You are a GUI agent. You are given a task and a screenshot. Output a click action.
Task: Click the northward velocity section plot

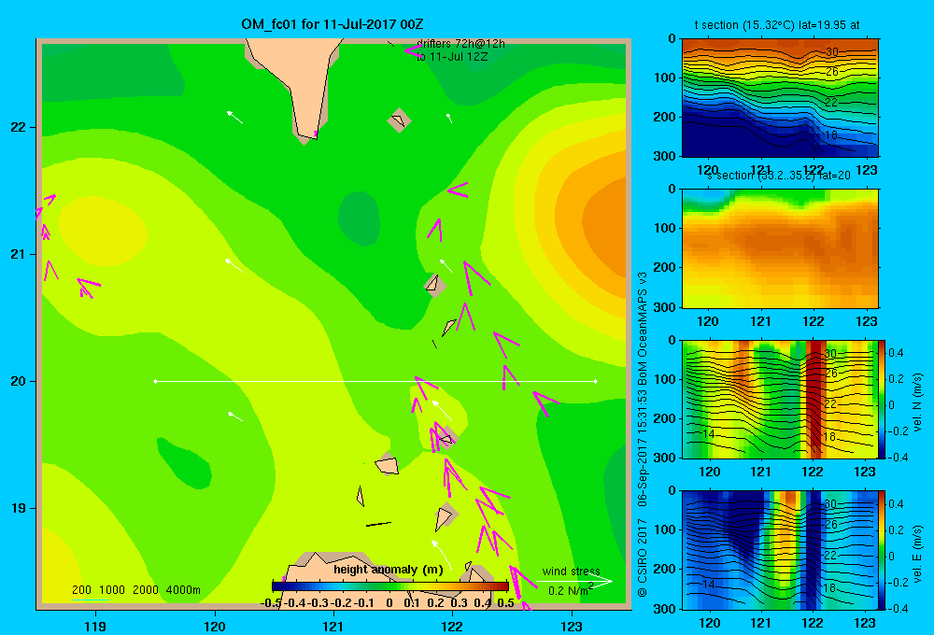780,400
